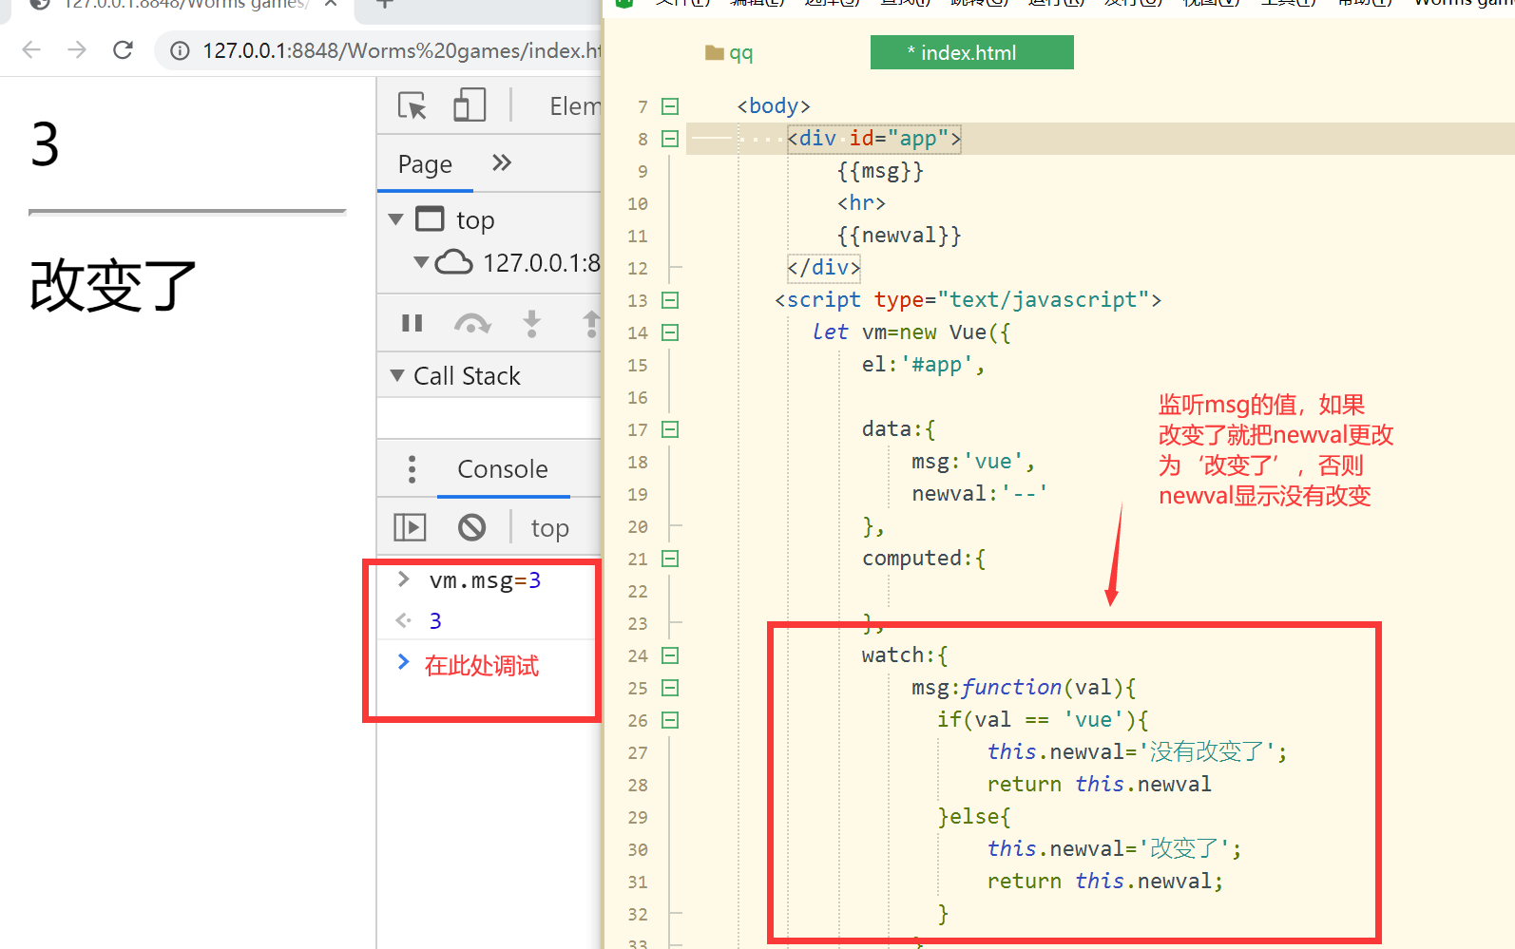This screenshot has width=1515, height=949.
Task: Fold the script block at line 13
Action: 670,300
